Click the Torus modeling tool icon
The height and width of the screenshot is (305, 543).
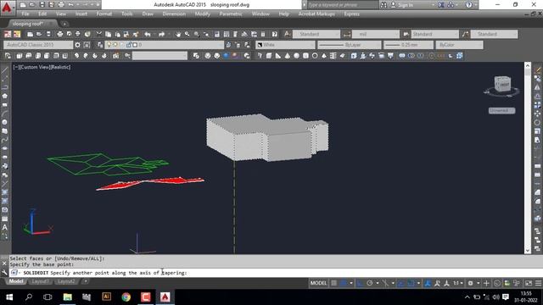[x=315, y=56]
